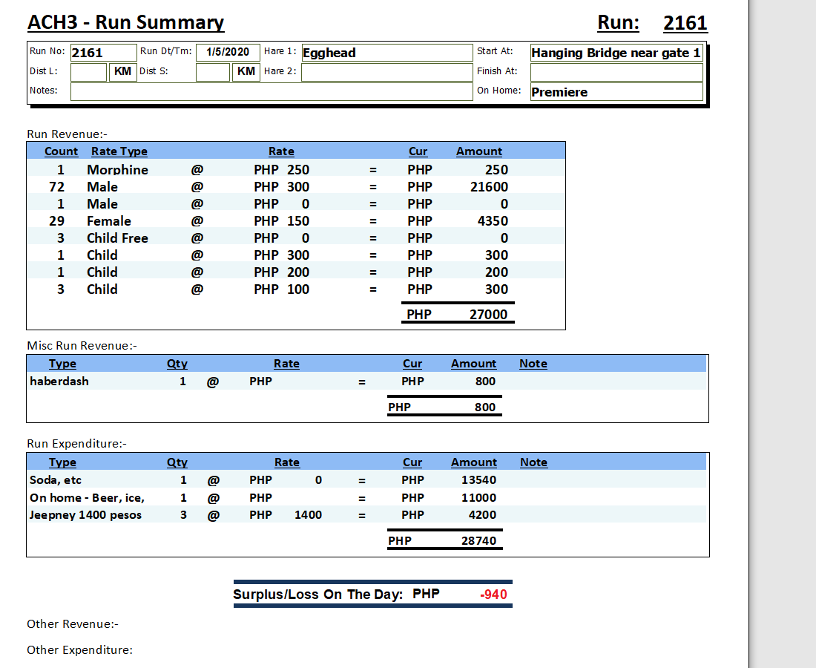Select the Run Dt/Tm date field

228,53
